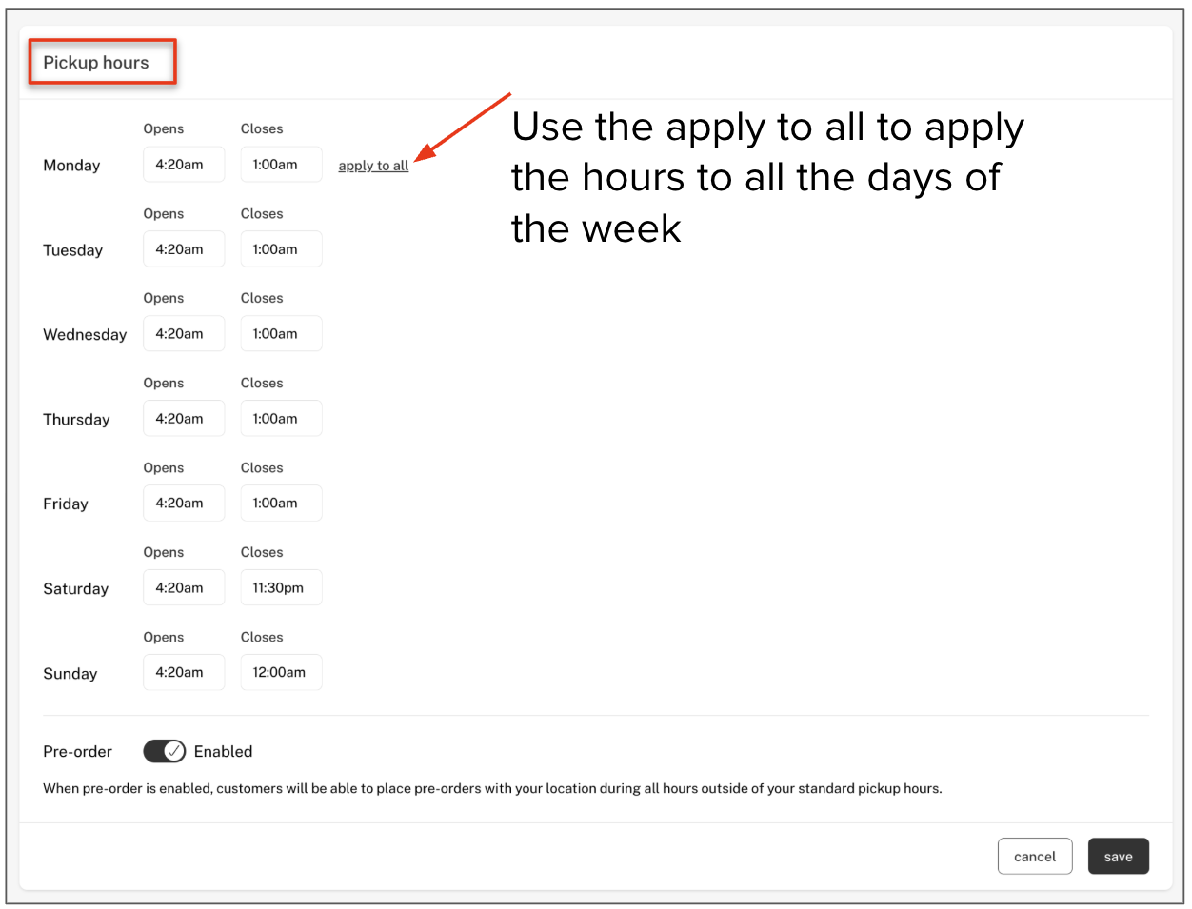Screen dimensions: 1192x909
Task: Select Saturday Opens 4:20am field
Action: pos(184,587)
